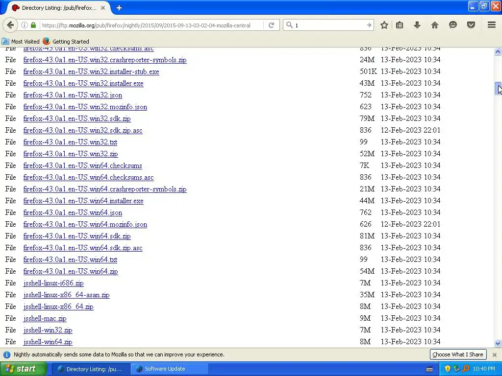Click the search input field
The image size is (502, 376).
[330, 25]
